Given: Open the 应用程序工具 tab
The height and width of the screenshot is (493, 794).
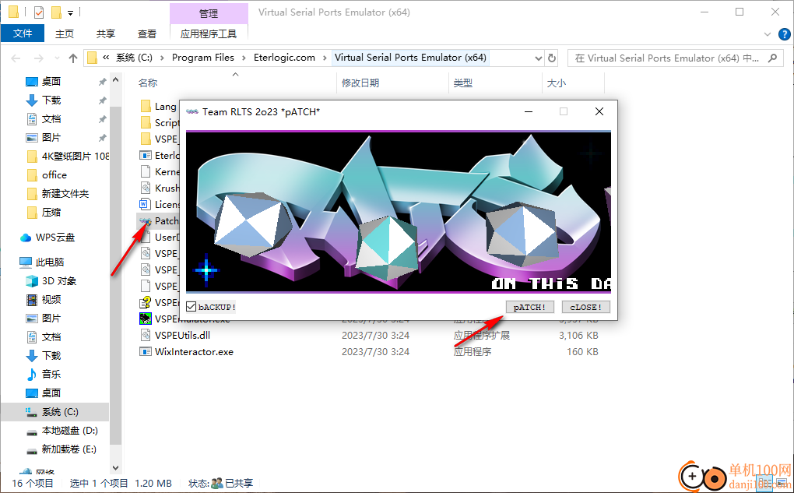Looking at the screenshot, I should 209,34.
